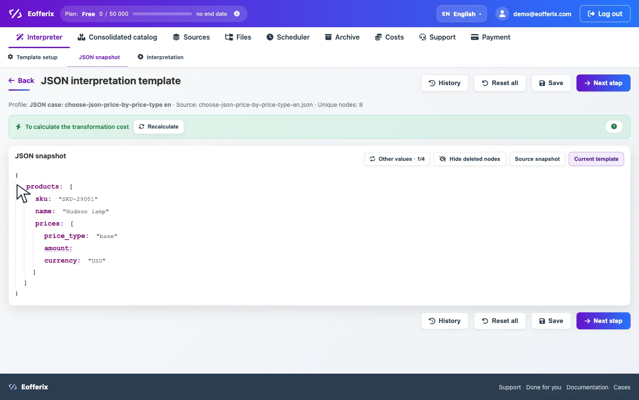
Task: Click the top Save button
Action: (x=551, y=83)
